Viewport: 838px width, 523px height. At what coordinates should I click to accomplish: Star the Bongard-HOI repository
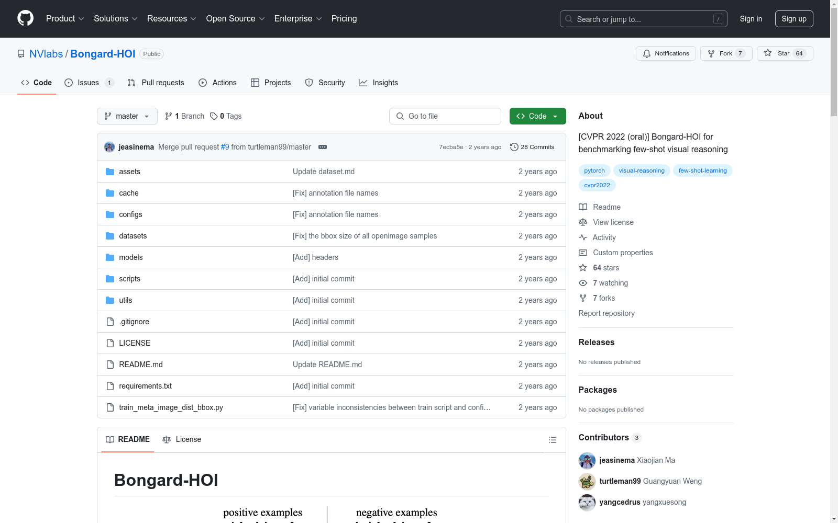(x=785, y=53)
